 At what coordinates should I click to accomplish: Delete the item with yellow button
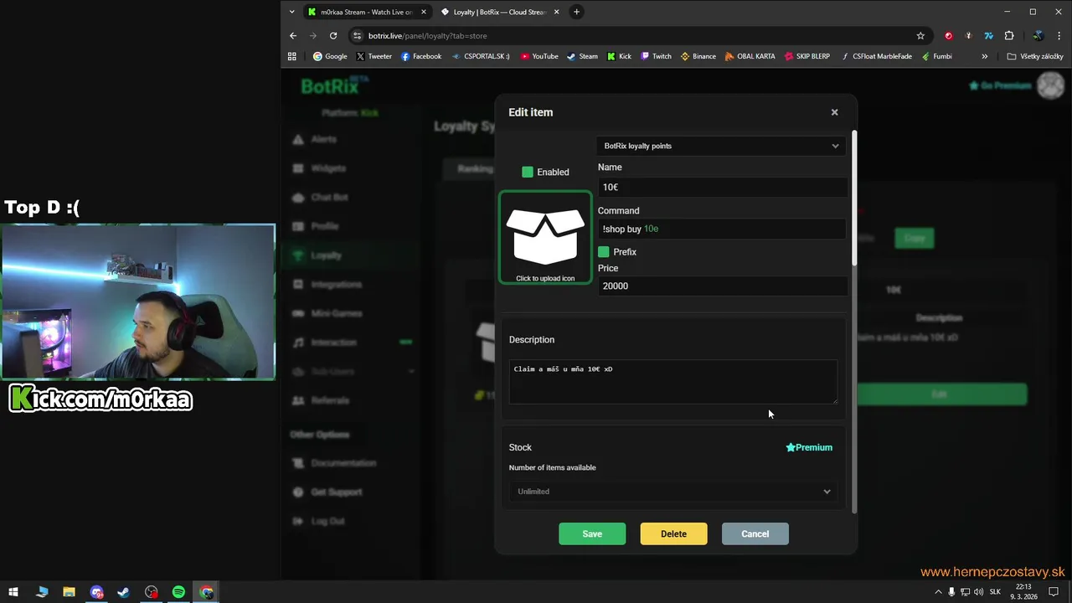coord(673,534)
